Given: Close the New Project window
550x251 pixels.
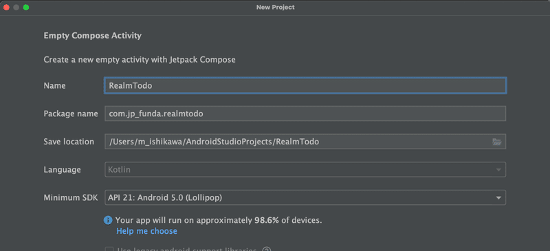Looking at the screenshot, I should tap(6, 8).
